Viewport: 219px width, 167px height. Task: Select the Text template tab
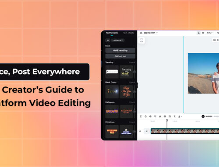(112, 33)
